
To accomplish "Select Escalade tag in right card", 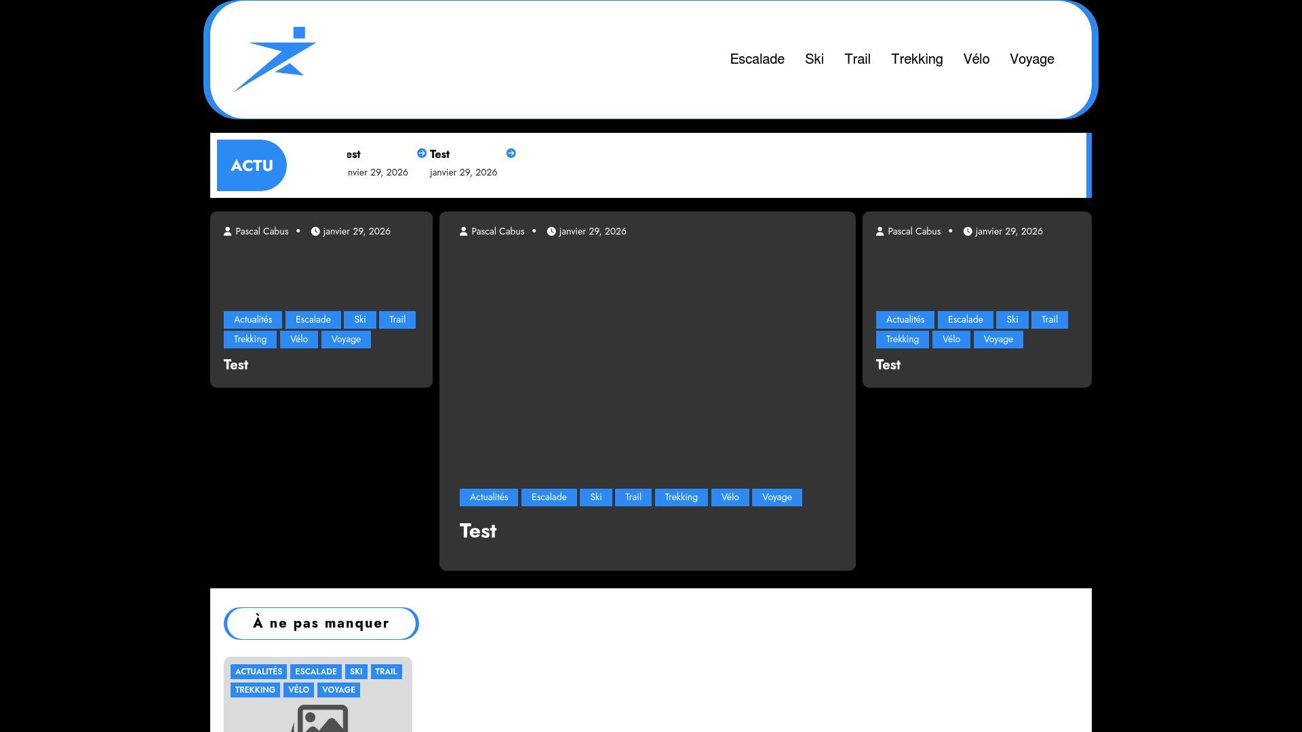I will click(966, 320).
